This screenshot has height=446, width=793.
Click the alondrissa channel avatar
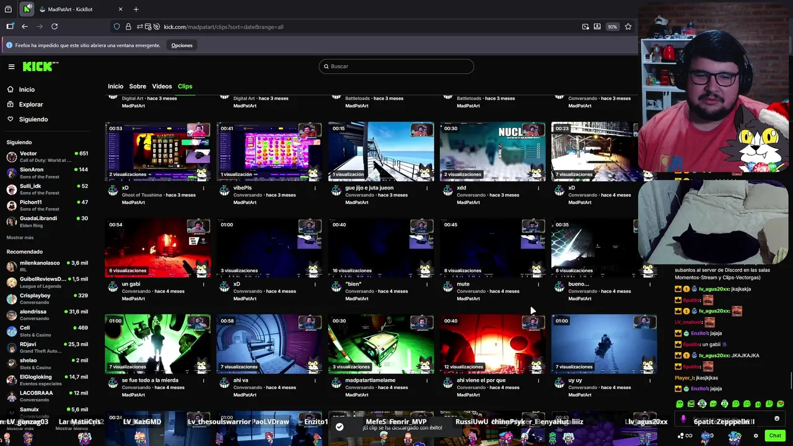(12, 315)
